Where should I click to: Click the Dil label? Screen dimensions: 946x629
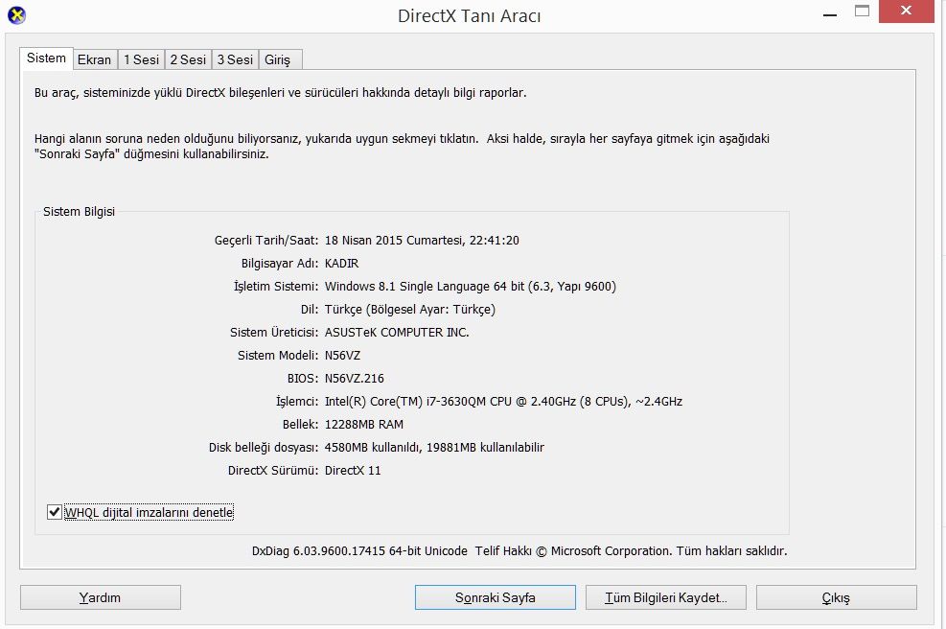(310, 309)
